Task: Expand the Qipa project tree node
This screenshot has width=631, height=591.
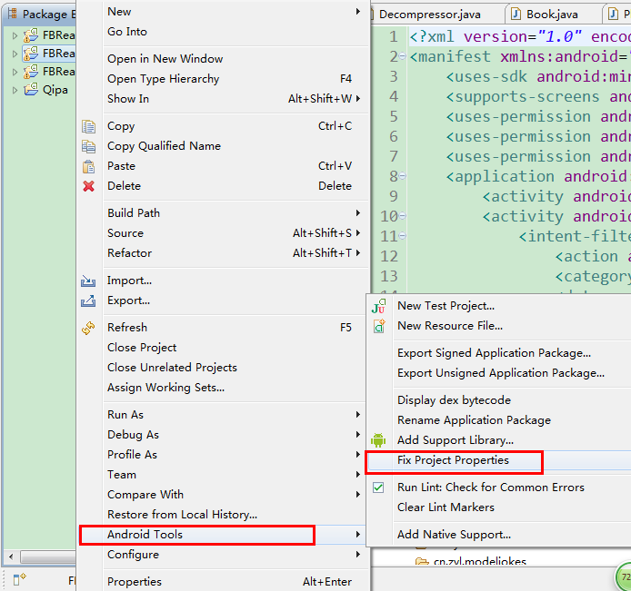Action: click(x=15, y=91)
